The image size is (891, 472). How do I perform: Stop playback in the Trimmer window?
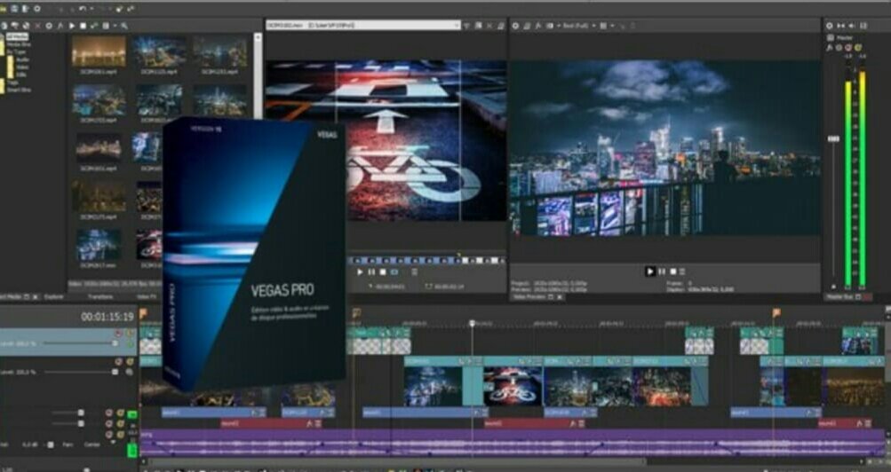(x=382, y=272)
